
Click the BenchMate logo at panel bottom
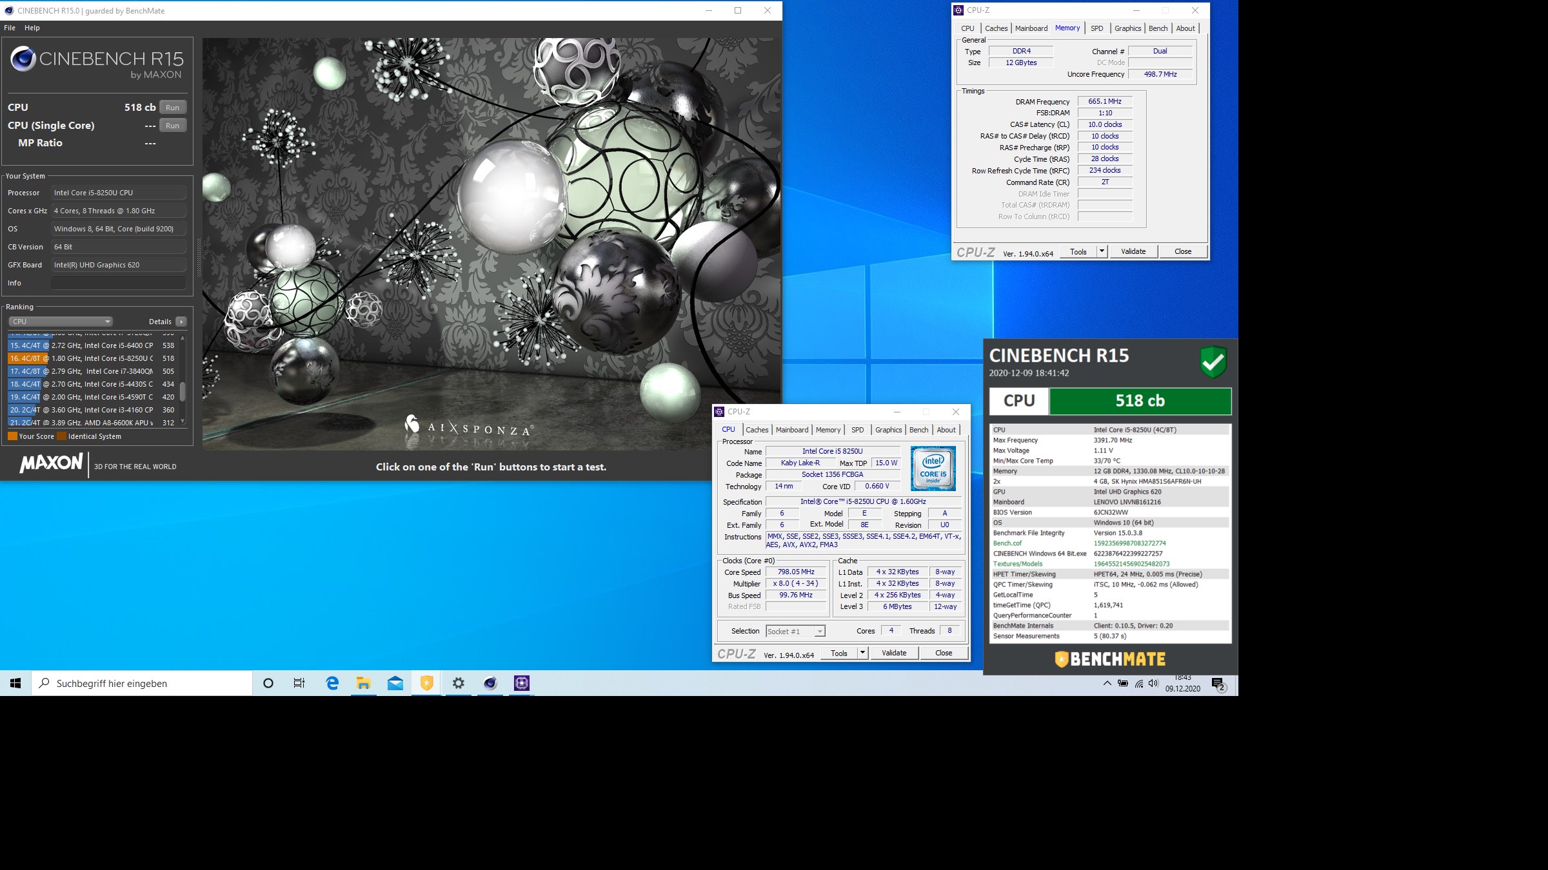(x=1110, y=659)
